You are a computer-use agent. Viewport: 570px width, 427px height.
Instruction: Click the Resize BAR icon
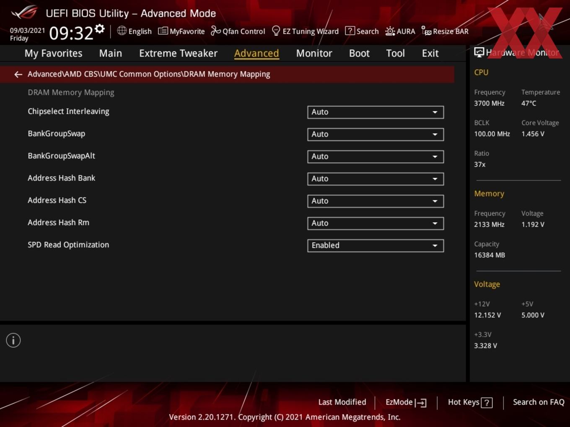[x=426, y=31]
